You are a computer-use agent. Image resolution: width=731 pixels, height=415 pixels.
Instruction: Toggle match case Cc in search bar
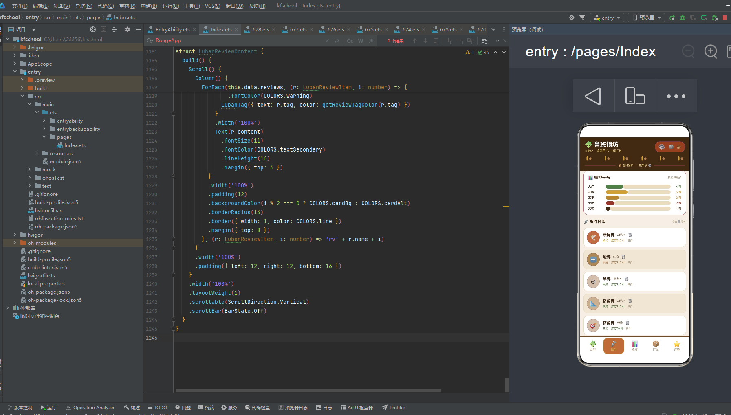pyautogui.click(x=350, y=41)
